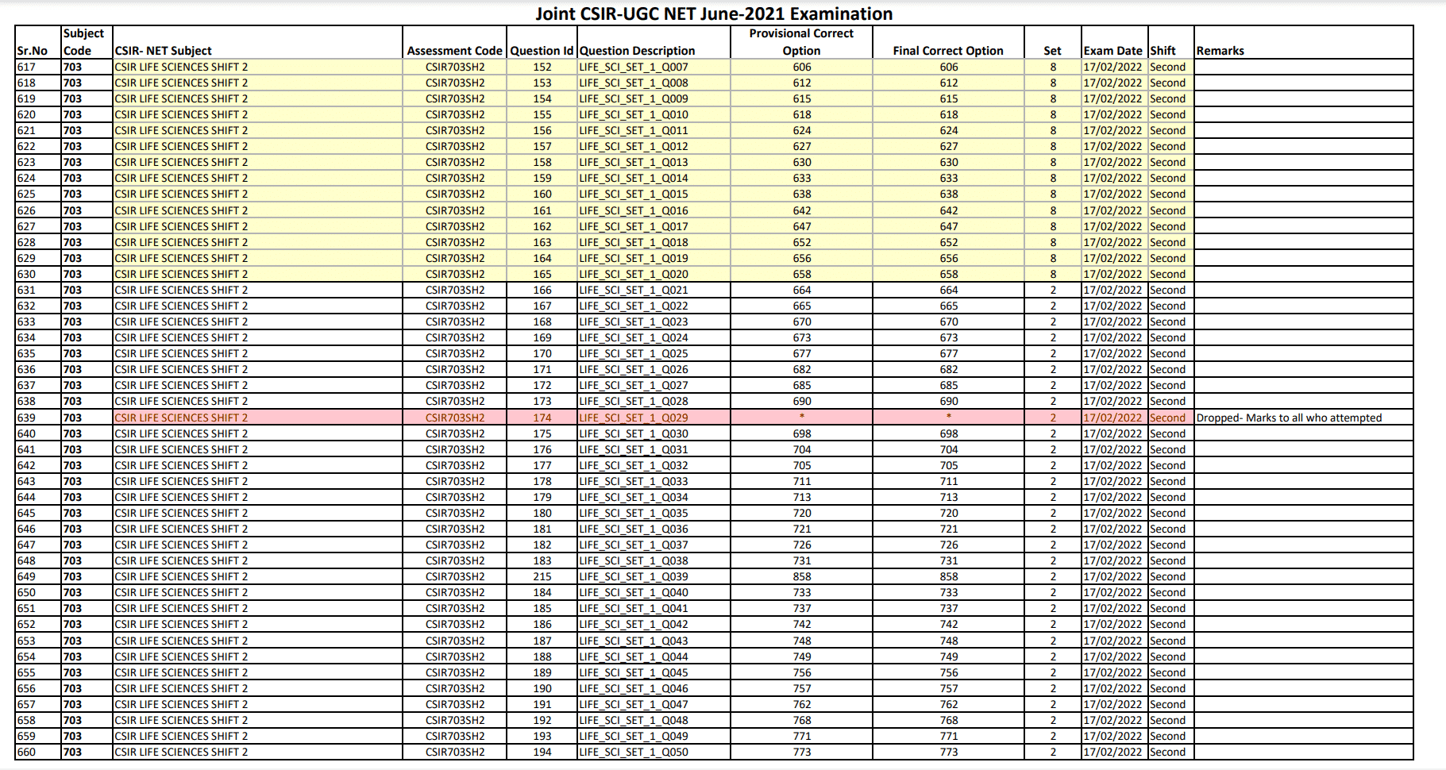1446x770 pixels.
Task: Click the document title 'Joint CSIR-UGC NET June-2021 Examination'
Action: tap(713, 13)
